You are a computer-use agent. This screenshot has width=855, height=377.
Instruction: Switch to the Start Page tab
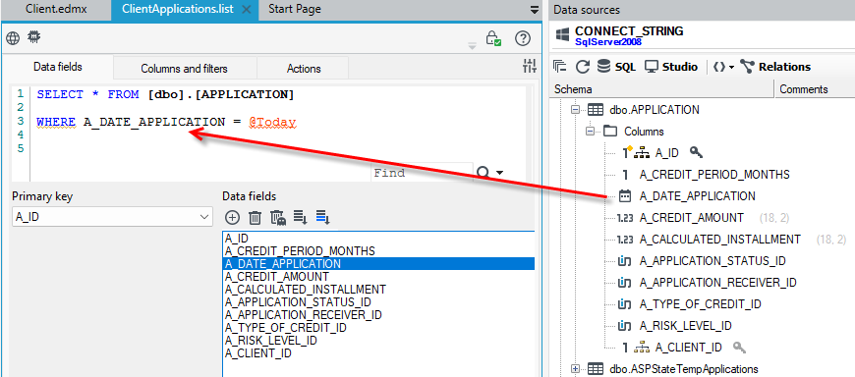(295, 9)
